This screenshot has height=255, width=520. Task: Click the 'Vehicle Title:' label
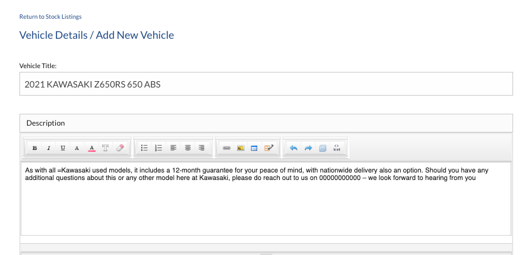38,66
